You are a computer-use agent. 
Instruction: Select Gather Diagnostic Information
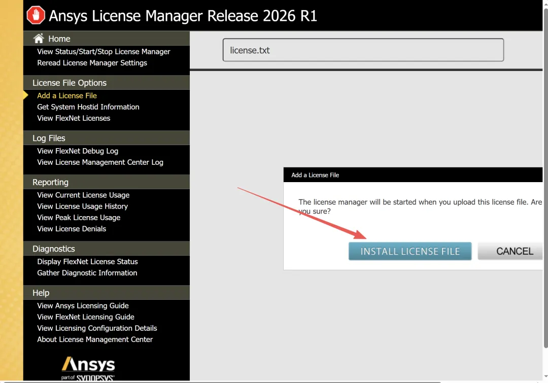point(87,272)
